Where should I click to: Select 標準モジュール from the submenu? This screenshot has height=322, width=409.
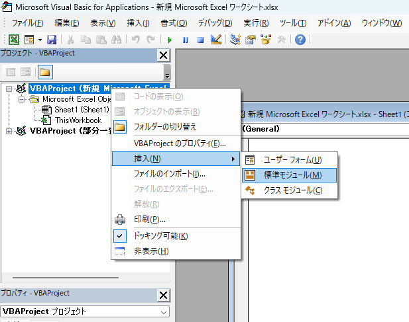tap(293, 175)
